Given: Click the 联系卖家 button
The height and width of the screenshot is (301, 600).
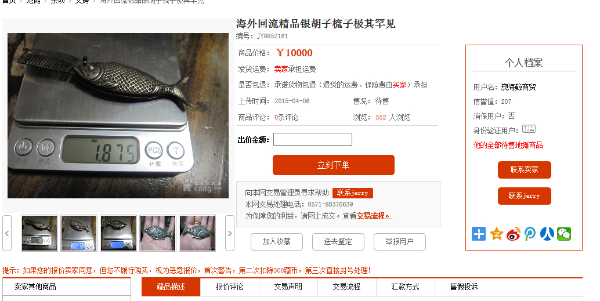Looking at the screenshot, I should [x=524, y=170].
